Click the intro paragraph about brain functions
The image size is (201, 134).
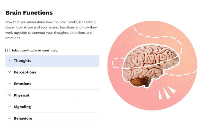(x=51, y=30)
